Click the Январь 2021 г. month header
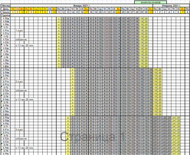Image resolution: width=190 pixels, height=155 pixels. pos(82,6)
